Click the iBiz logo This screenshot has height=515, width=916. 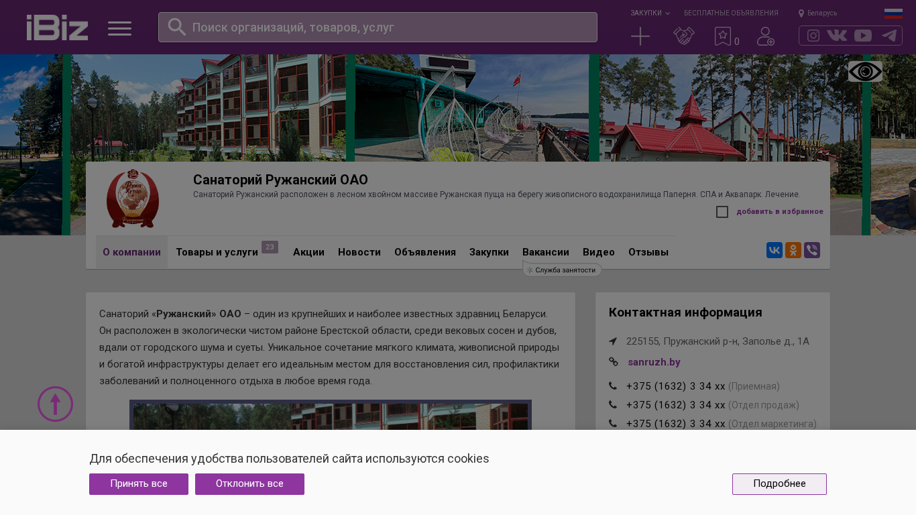coord(57,27)
